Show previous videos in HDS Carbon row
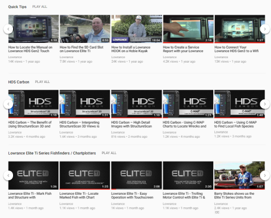 pos(9,104)
